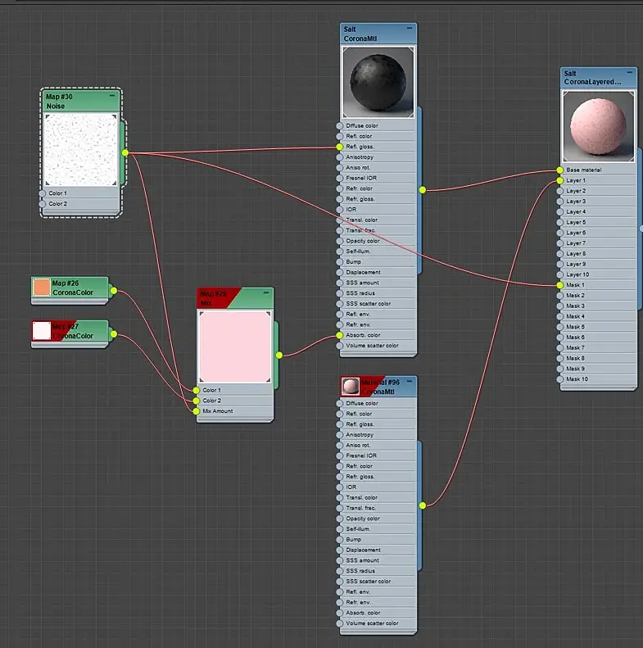This screenshot has height=648, width=643.
Task: Click the Refl. gloss. input socket on Salt CoronaMtl
Action: click(339, 147)
